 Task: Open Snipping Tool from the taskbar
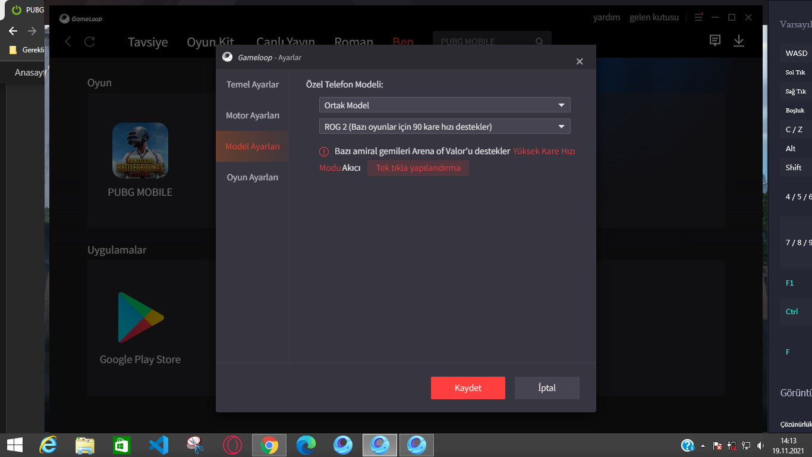(196, 445)
